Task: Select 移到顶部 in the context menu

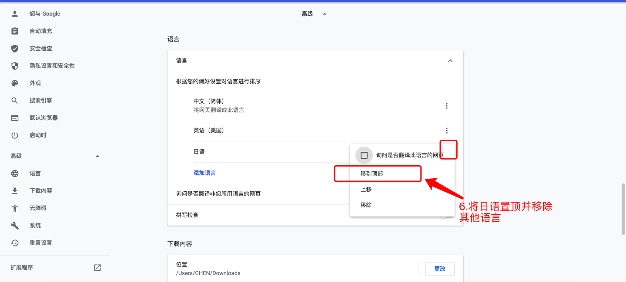Action: [x=377, y=174]
